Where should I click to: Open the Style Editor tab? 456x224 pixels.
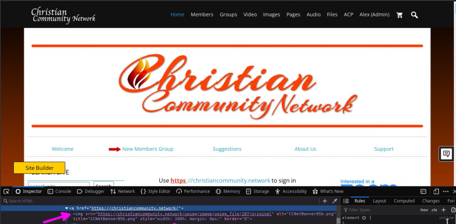(155, 191)
